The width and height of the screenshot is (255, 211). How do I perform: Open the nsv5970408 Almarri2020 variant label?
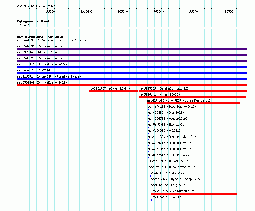[38, 52]
